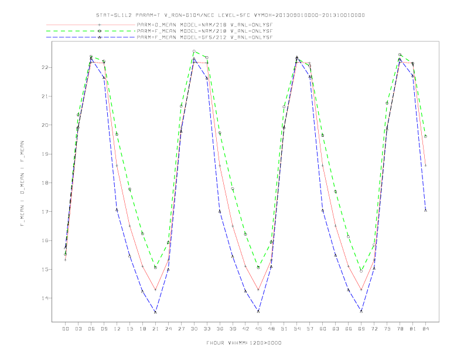Click blue triangle minimum point at hour 45
This screenshot has height=358, width=464.
[x=258, y=311]
